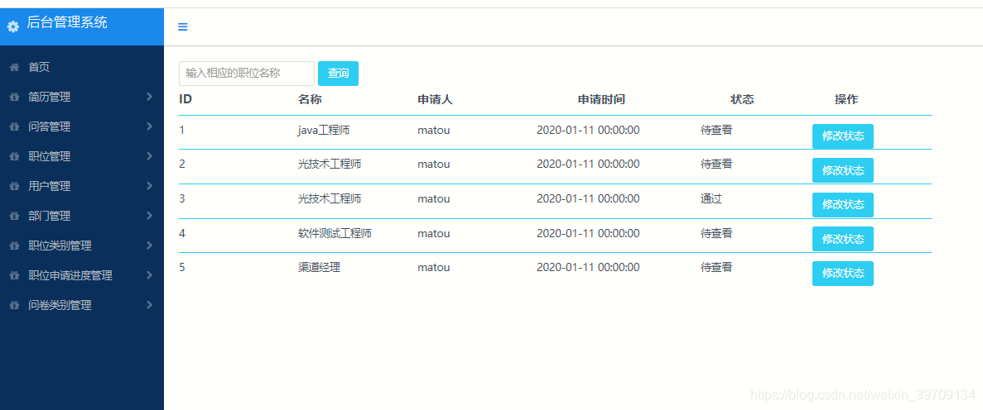
Task: Focus the 输入相应的职位名称 search field
Action: [x=247, y=74]
